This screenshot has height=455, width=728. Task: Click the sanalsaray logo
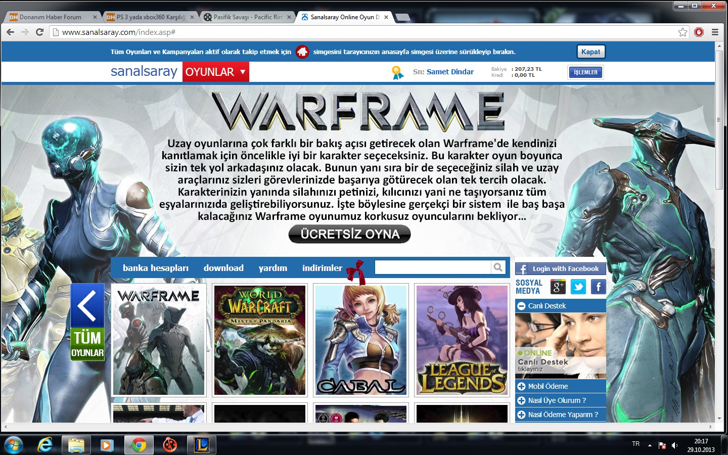coord(144,72)
